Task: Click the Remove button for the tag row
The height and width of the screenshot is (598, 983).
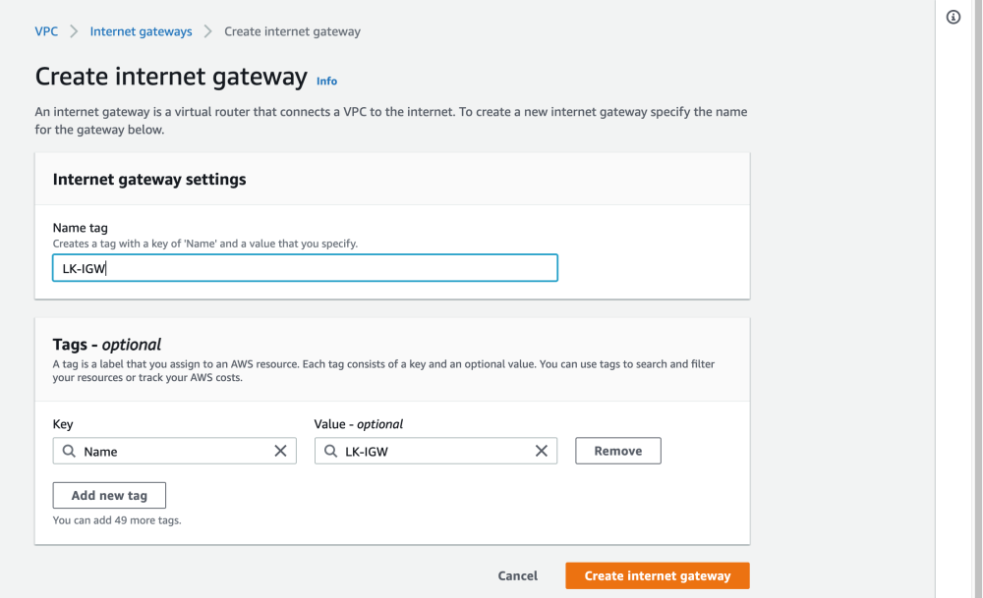Action: 617,451
